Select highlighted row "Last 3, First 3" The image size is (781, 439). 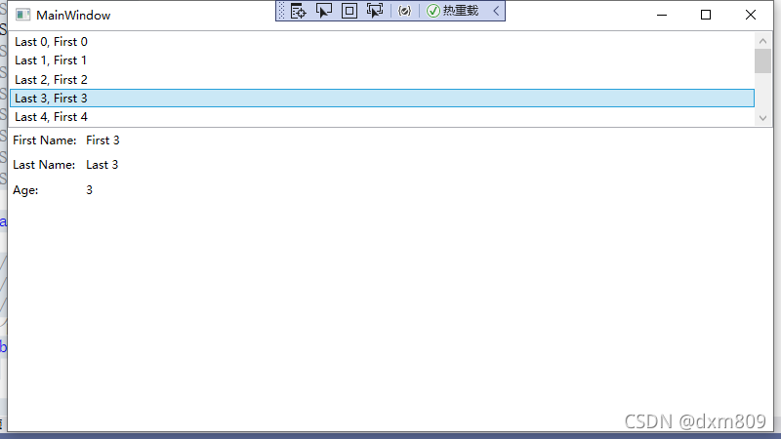(382, 99)
